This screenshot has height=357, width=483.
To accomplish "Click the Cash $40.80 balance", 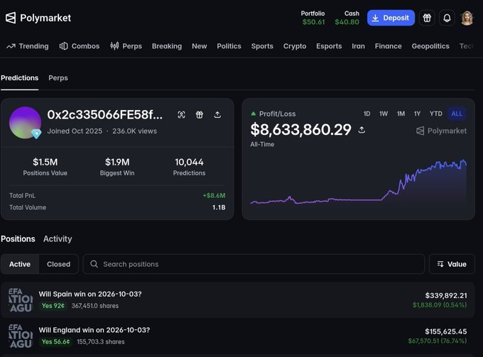I will (347, 18).
